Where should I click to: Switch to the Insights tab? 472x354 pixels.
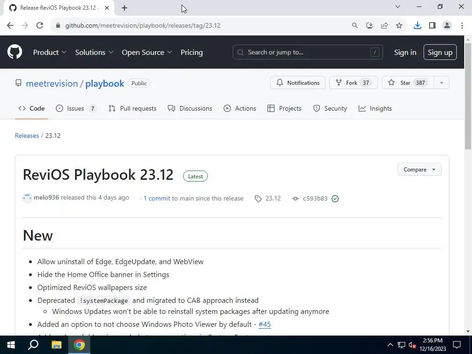(x=375, y=108)
